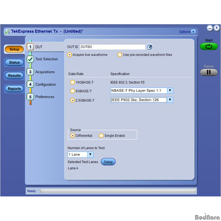The image size is (221, 221).
Task: Select Acquire live waveforms option
Action: tap(70, 55)
